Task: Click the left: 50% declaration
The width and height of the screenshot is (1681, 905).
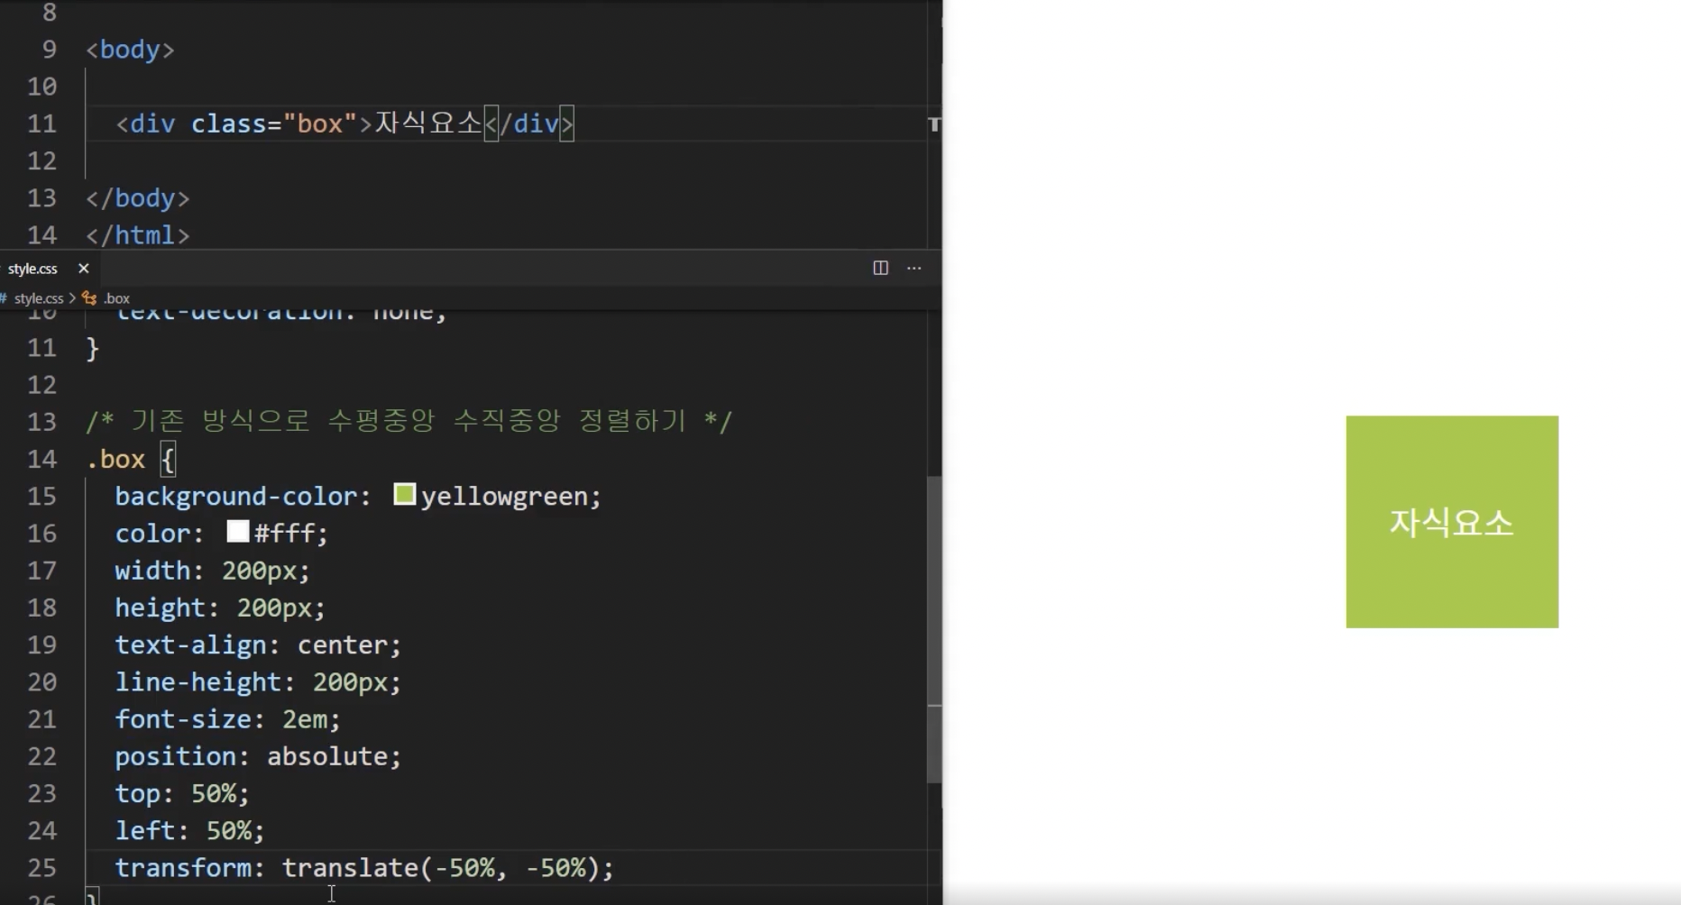Action: pyautogui.click(x=189, y=830)
